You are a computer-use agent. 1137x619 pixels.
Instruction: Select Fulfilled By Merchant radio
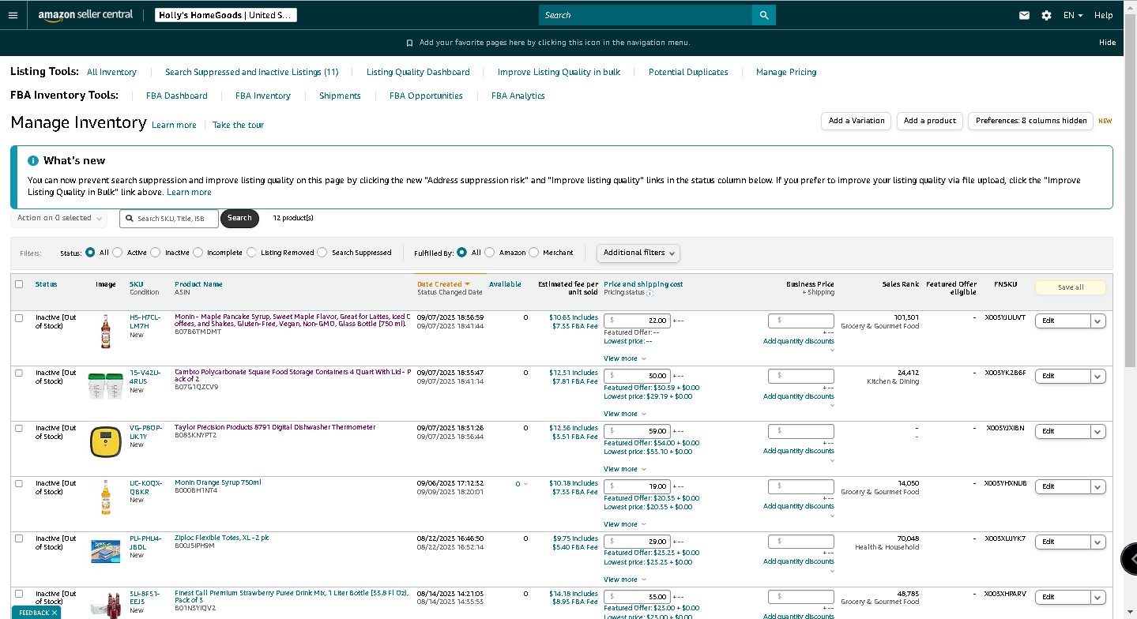pos(533,253)
